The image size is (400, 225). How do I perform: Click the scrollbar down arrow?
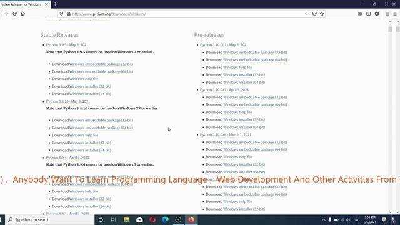click(x=390, y=212)
